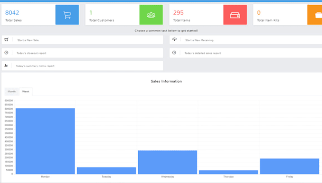Click the Total Item Kits label
The height and width of the screenshot is (183, 322).
click(x=268, y=20)
